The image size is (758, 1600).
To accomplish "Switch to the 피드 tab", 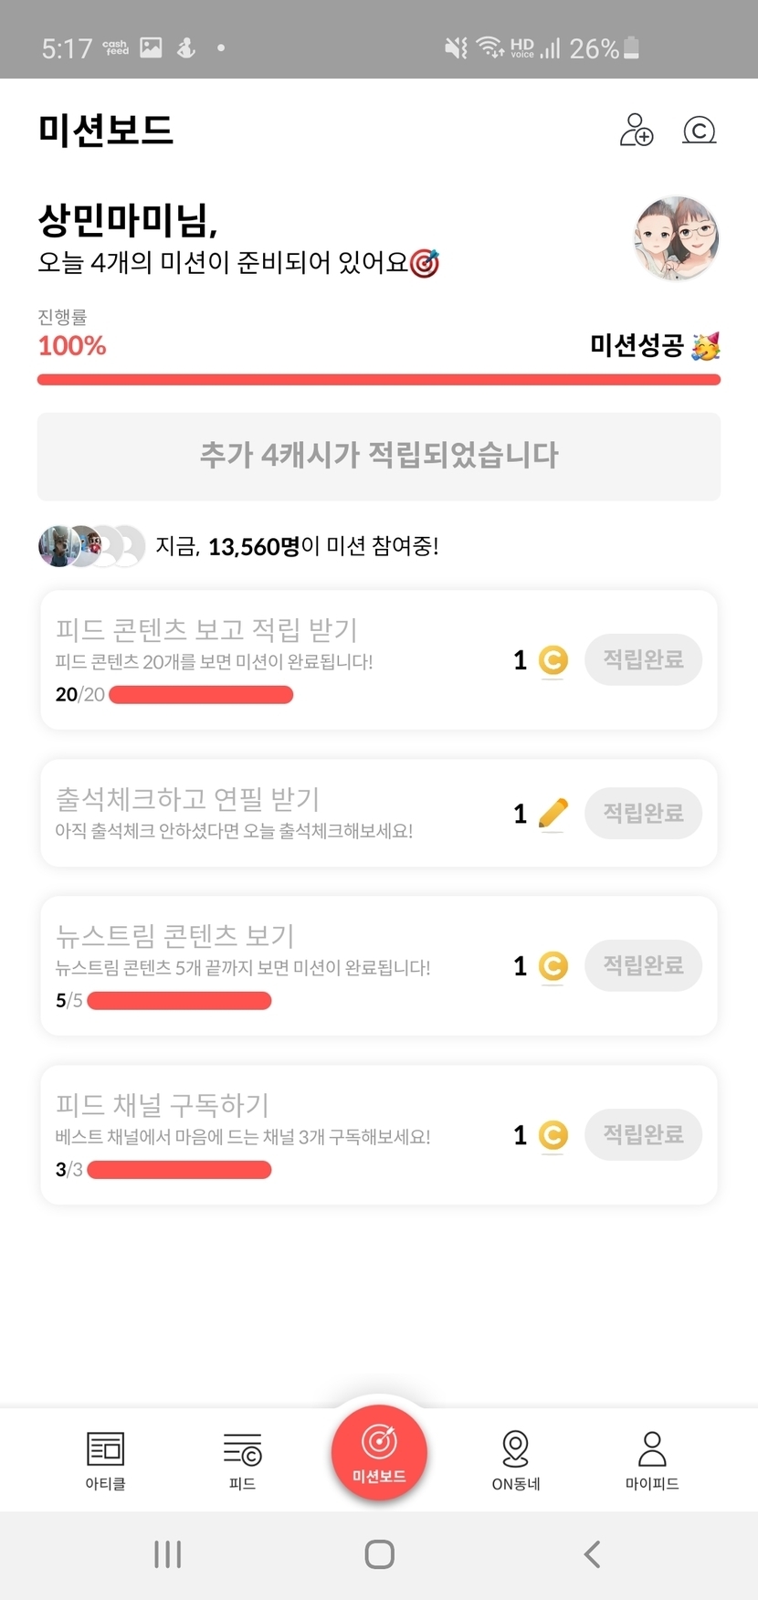I will 242,1459.
